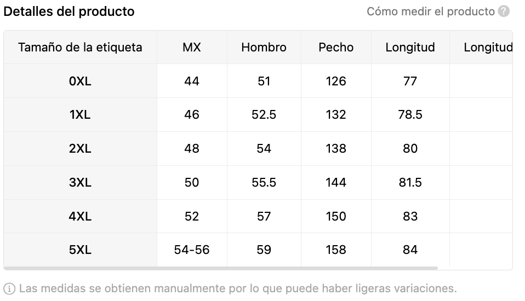
Task: Click the Hombro column header
Action: [264, 47]
